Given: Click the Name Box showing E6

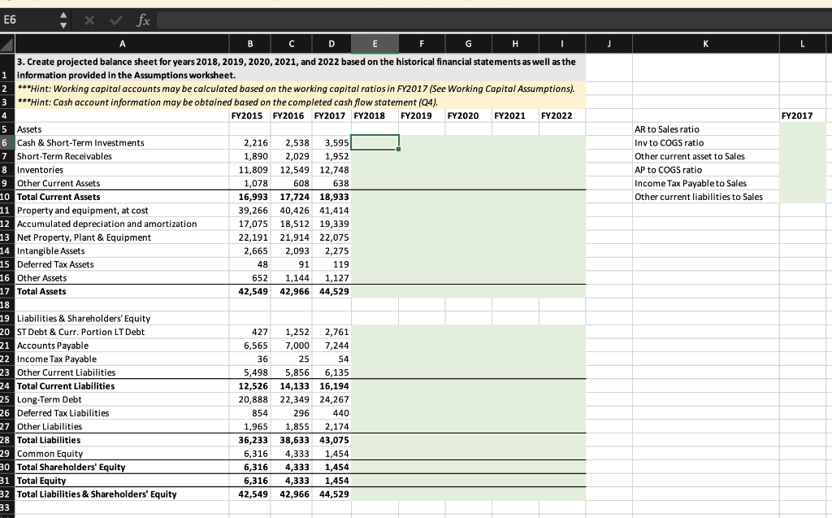Looking at the screenshot, I should [29, 20].
